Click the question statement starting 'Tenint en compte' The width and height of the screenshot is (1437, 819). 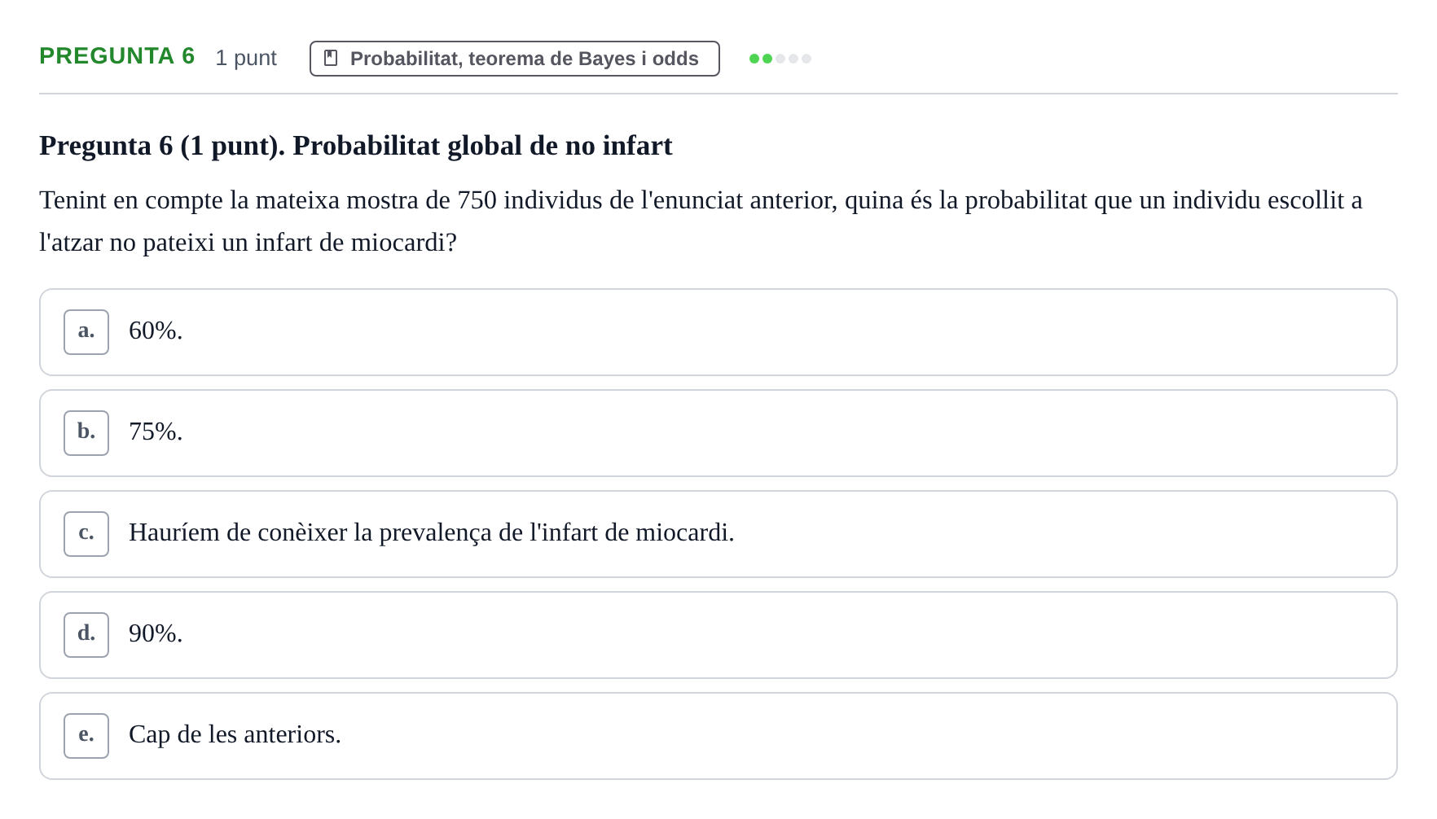pos(701,221)
